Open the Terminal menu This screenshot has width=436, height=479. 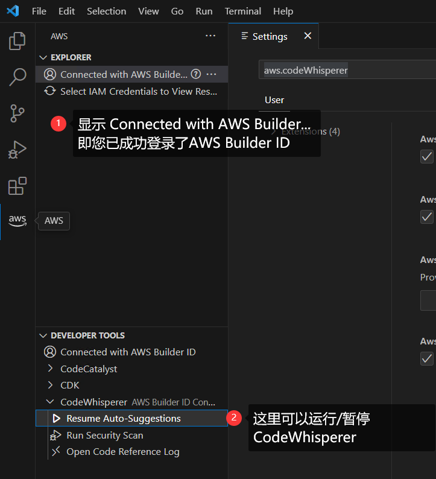tap(243, 11)
